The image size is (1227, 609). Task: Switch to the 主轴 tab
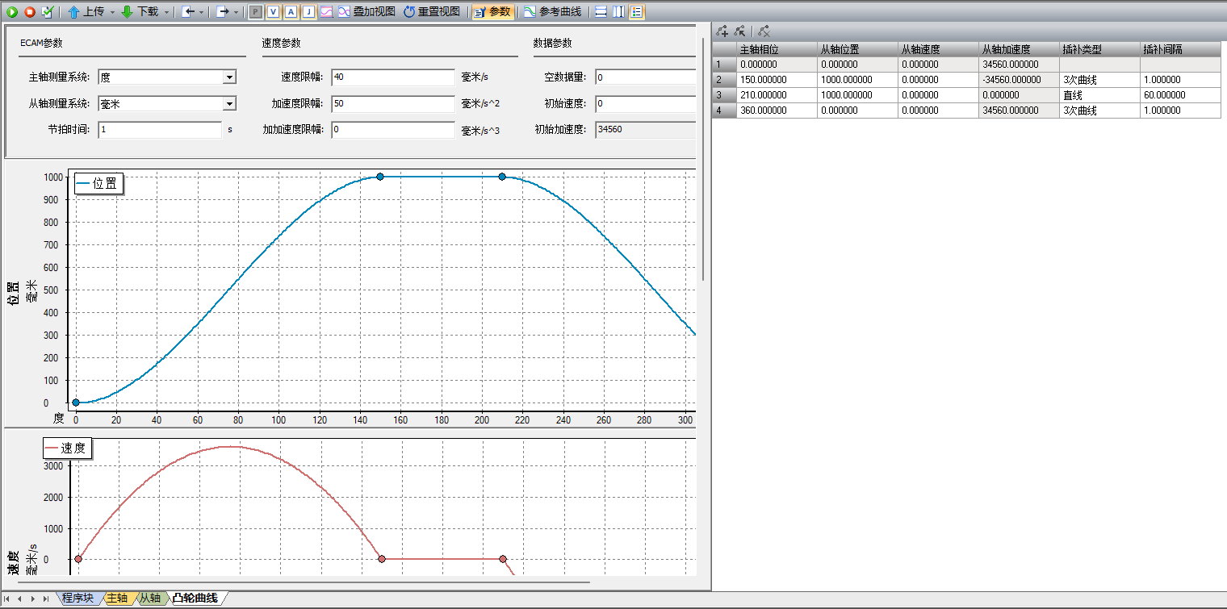(117, 599)
